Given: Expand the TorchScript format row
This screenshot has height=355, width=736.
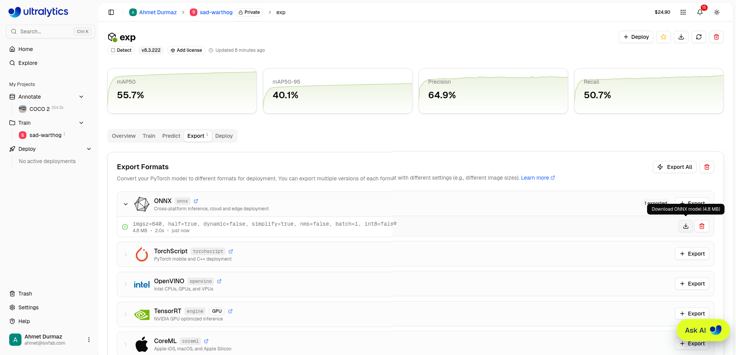Looking at the screenshot, I should point(126,254).
